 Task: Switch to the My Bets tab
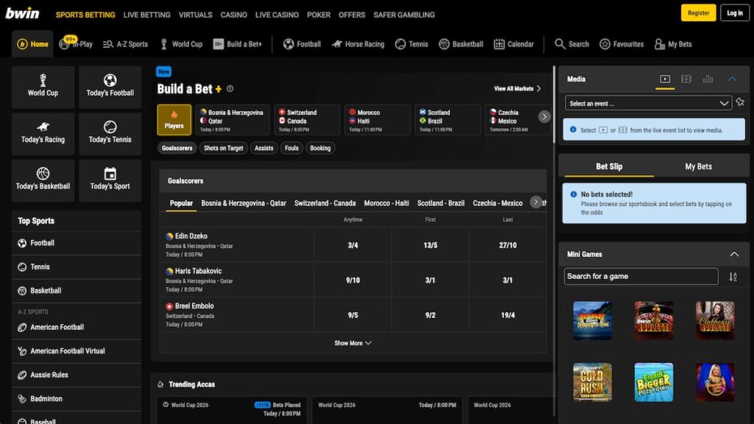tap(698, 166)
